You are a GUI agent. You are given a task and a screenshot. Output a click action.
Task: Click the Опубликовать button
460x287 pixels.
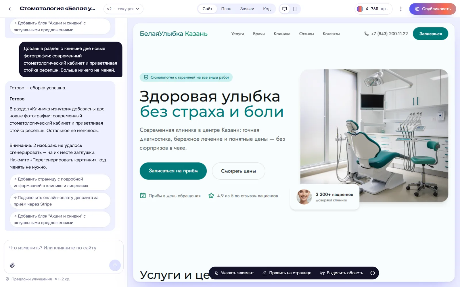pos(433,9)
